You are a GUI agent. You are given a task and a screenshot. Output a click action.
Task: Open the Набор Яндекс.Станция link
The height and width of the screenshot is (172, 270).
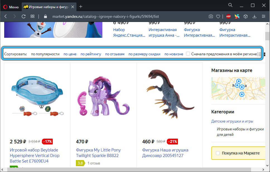tap(129, 33)
